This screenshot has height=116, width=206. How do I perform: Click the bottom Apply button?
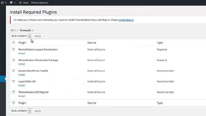click(x=38, y=111)
